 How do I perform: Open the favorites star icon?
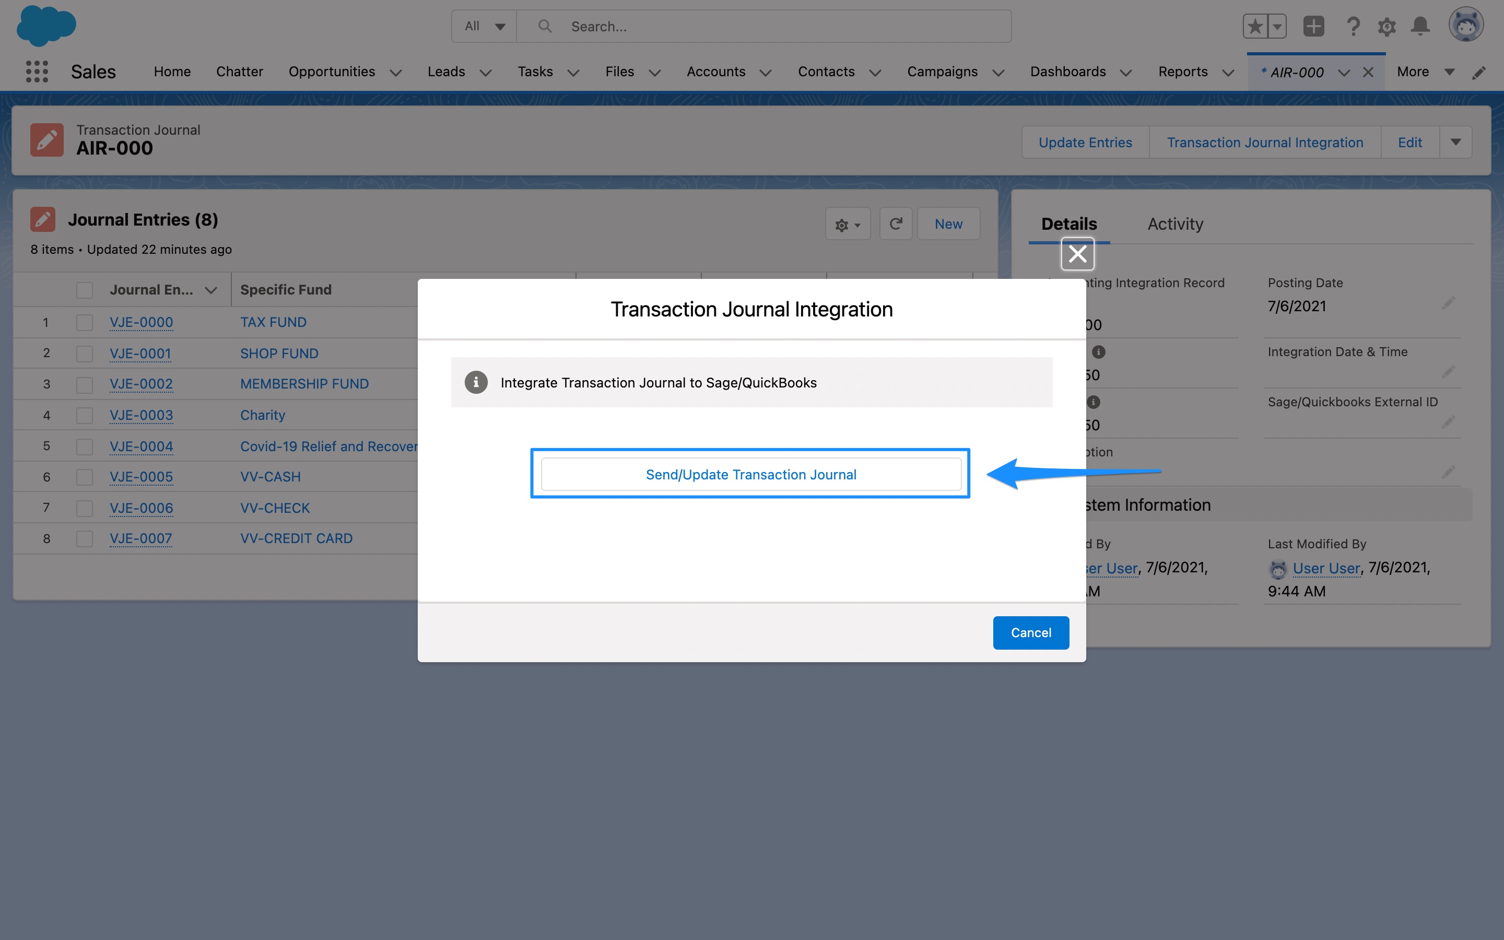1255,26
